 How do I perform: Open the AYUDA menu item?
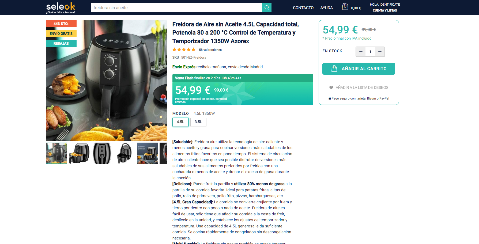coord(326,8)
